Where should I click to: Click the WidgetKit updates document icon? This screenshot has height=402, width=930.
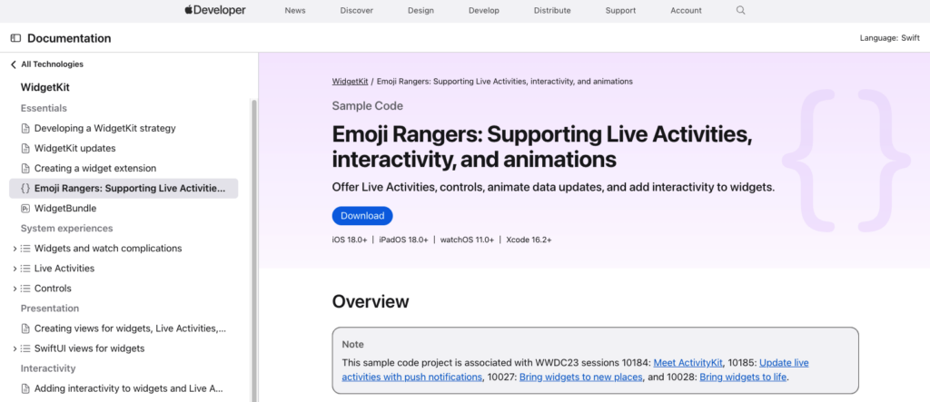tap(25, 148)
